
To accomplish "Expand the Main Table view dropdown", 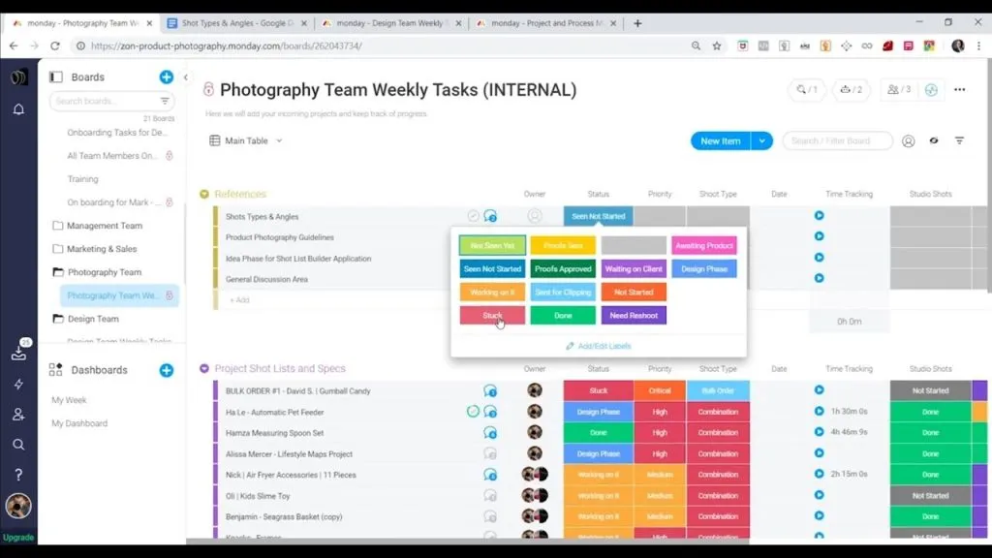I will (x=279, y=141).
